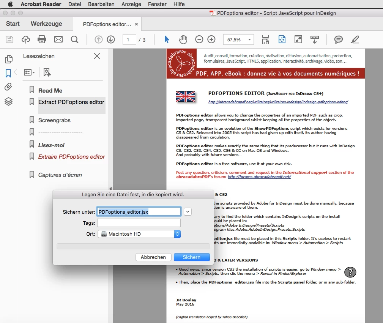Open the Bearbeiten menu

(101, 4)
